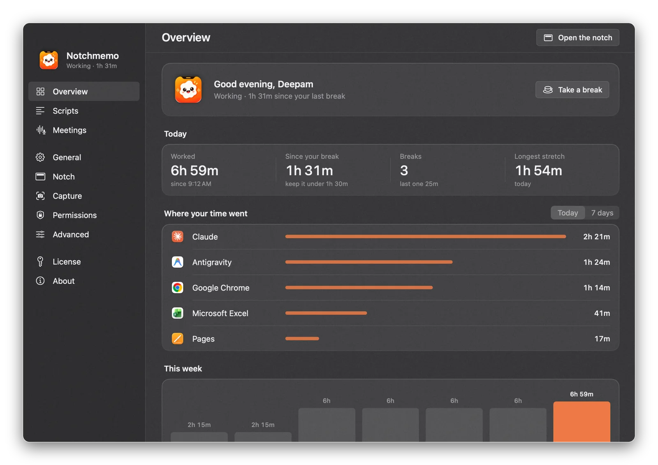
Task: Click the Longest stretch 1h 54m value
Action: coord(539,170)
